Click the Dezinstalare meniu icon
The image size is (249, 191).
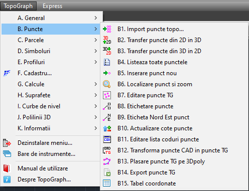click(x=7, y=143)
